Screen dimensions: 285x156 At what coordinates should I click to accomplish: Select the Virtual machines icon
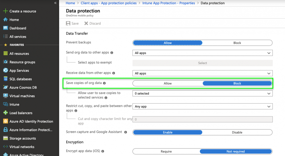pyautogui.click(x=5, y=96)
